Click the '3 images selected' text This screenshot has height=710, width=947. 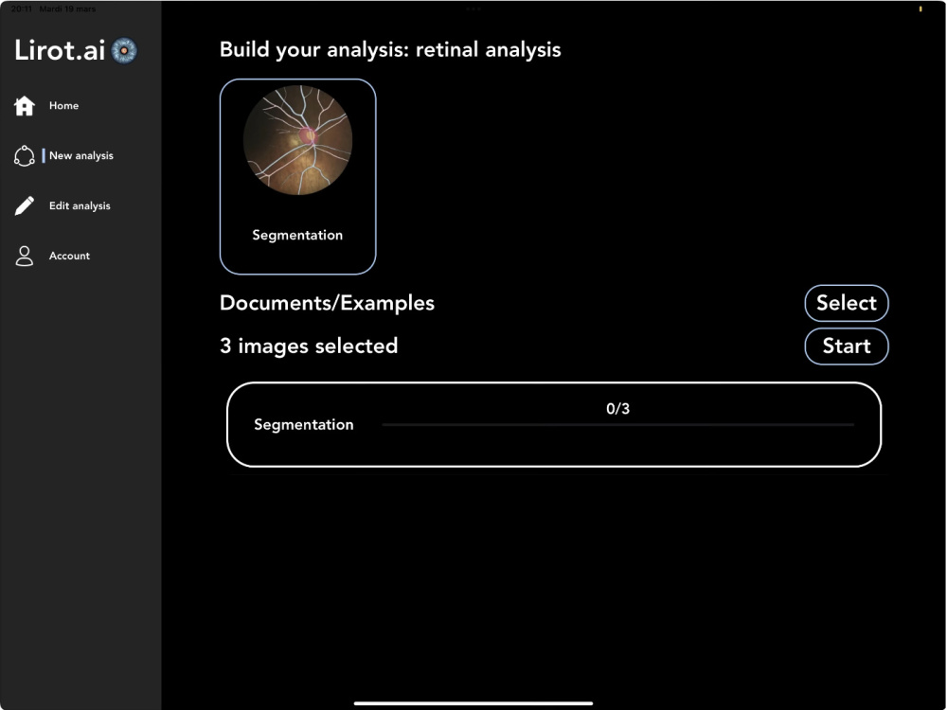pyautogui.click(x=309, y=346)
